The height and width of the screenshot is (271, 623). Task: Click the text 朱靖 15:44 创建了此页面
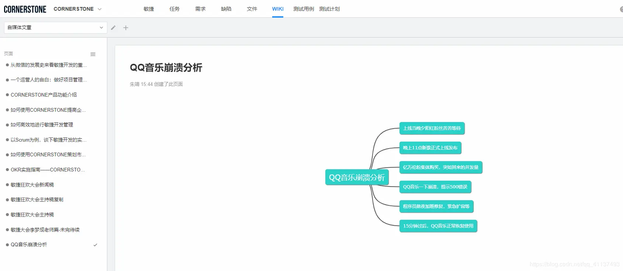[156, 84]
